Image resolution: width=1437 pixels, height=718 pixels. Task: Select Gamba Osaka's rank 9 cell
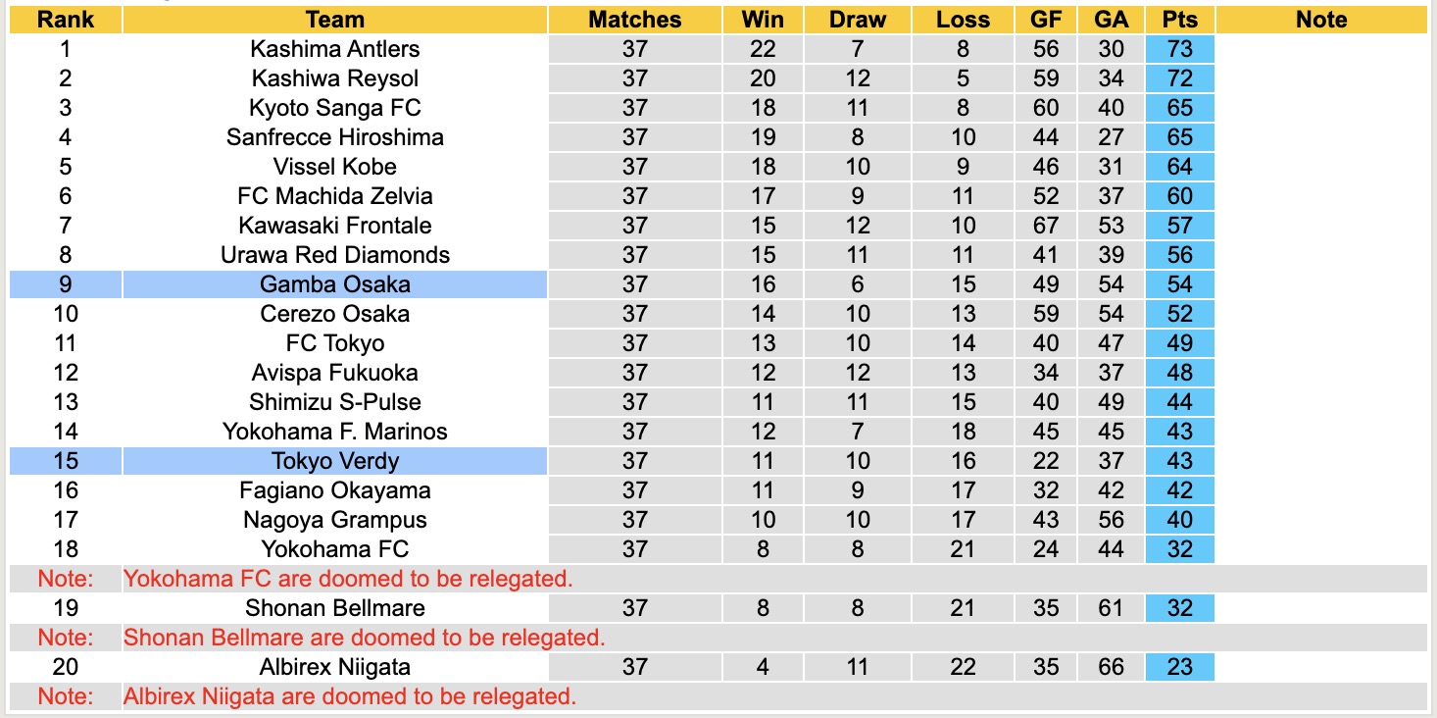[x=66, y=284]
